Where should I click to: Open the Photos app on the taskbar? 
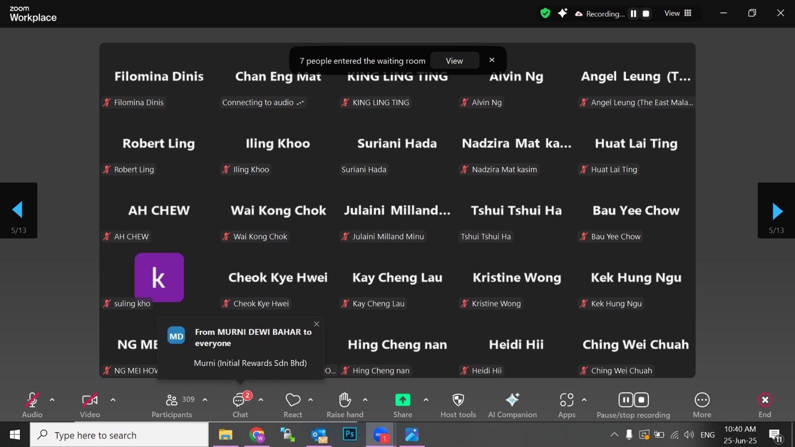point(412,435)
